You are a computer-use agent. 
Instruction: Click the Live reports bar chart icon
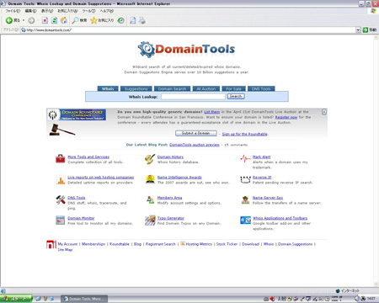tap(61, 179)
